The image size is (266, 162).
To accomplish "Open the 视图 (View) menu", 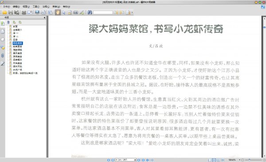I will click(26, 7).
